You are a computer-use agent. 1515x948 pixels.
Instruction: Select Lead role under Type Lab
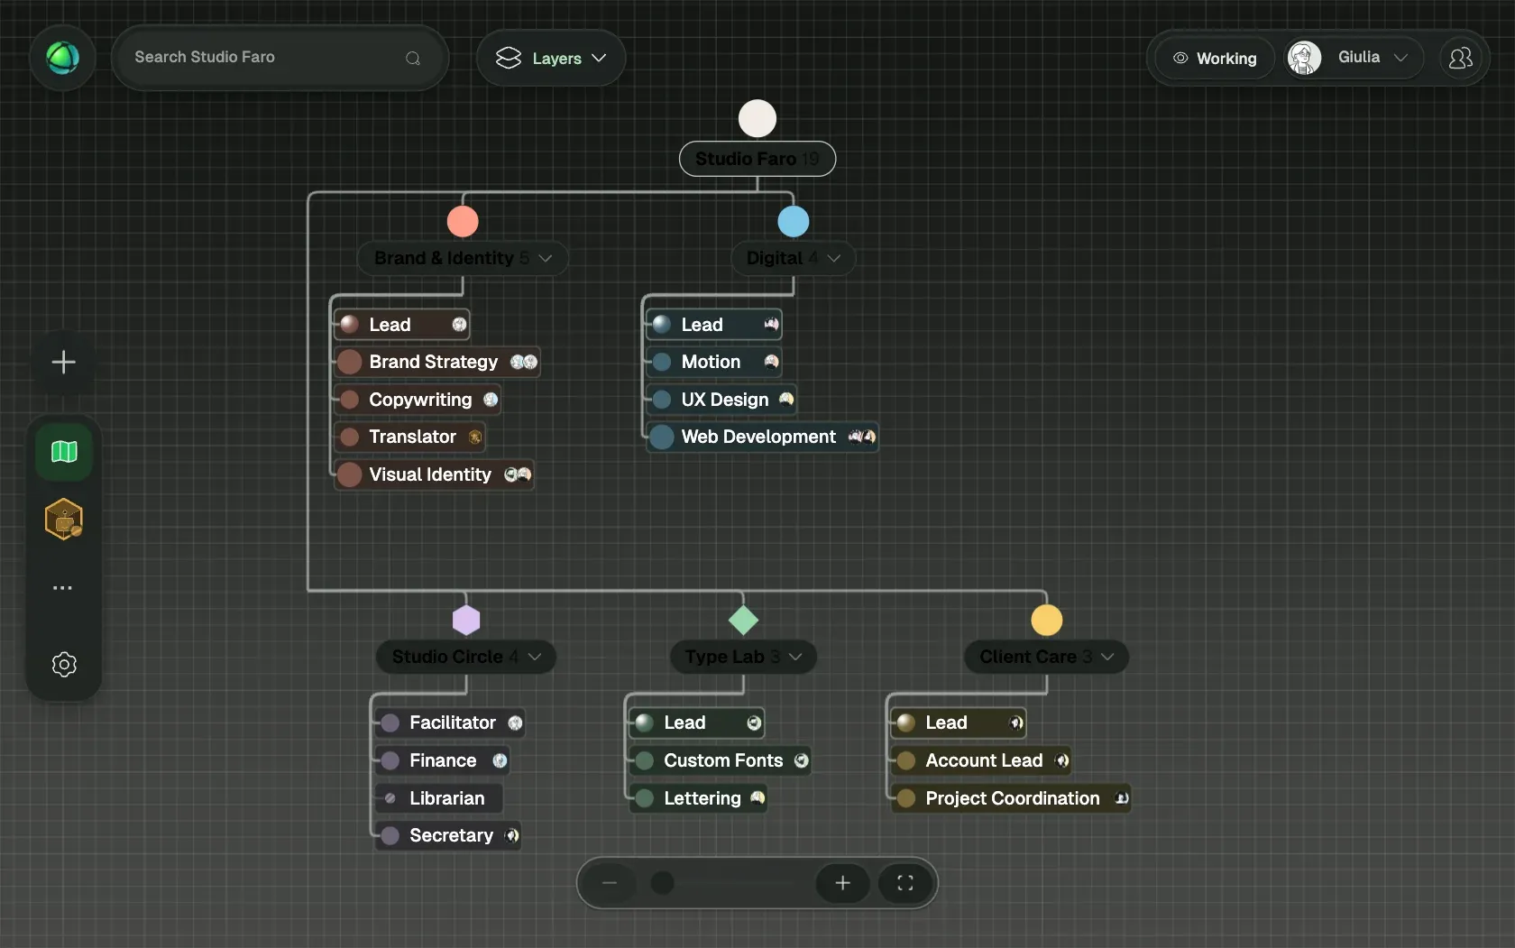697,723
